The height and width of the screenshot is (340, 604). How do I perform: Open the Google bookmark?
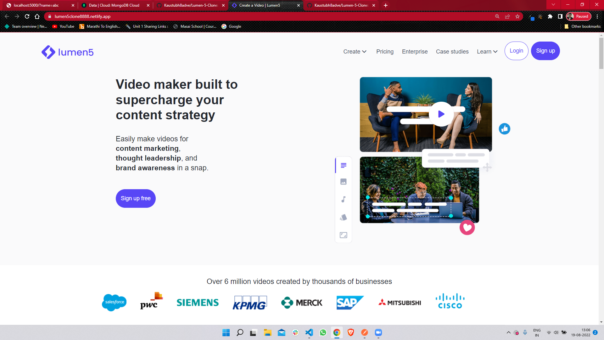pyautogui.click(x=231, y=26)
